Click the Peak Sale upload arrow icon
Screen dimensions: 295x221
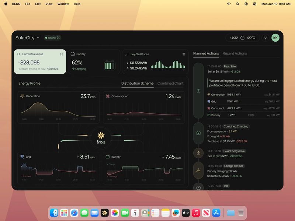pyautogui.click(x=198, y=91)
